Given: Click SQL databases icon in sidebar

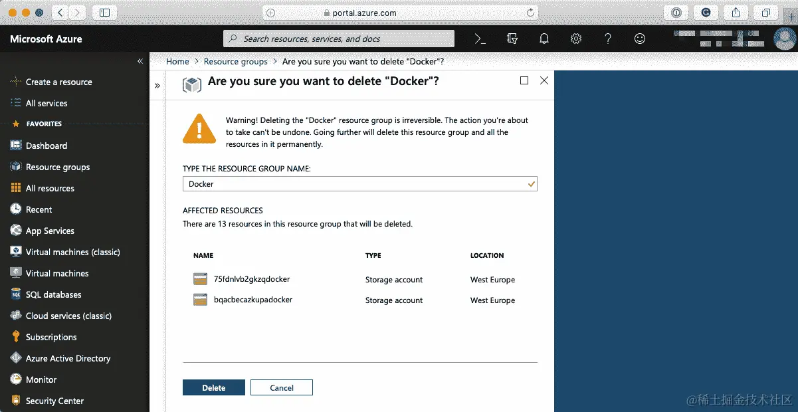Looking at the screenshot, I should [16, 294].
